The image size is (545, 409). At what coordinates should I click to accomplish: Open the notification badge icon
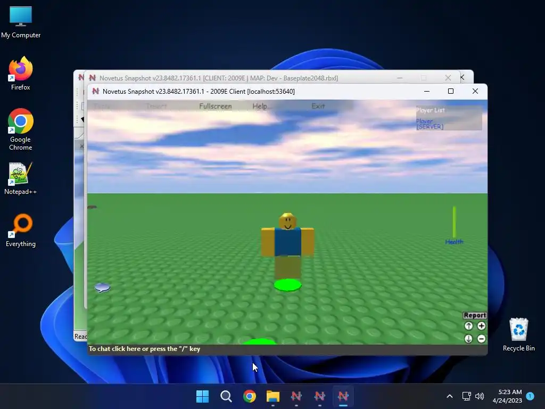[x=530, y=396]
